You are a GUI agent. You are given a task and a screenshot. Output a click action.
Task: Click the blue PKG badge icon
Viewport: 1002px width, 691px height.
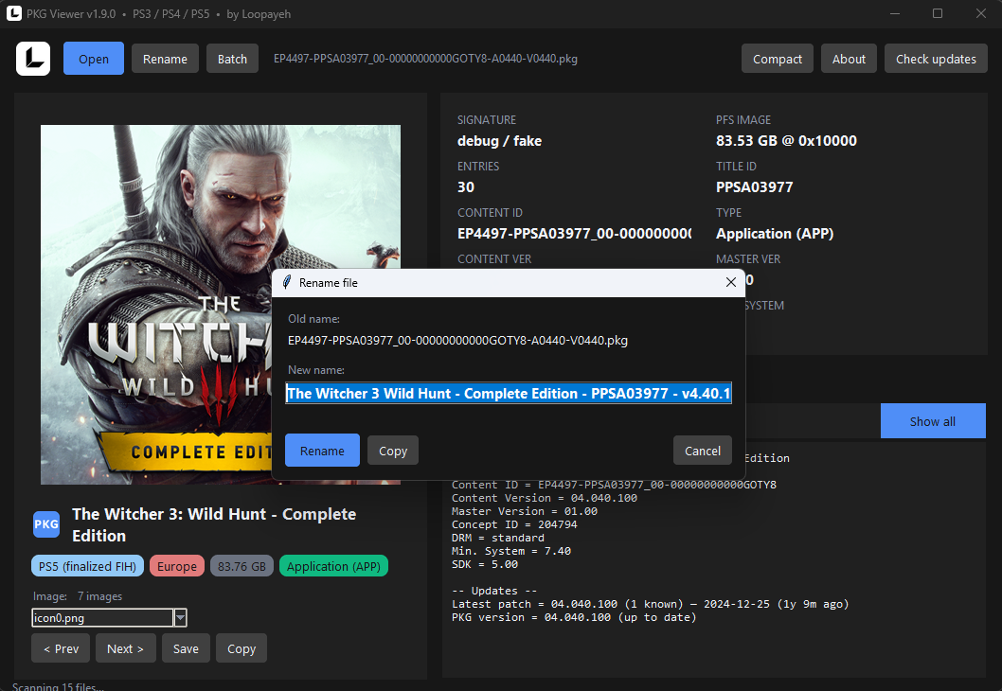tap(46, 524)
